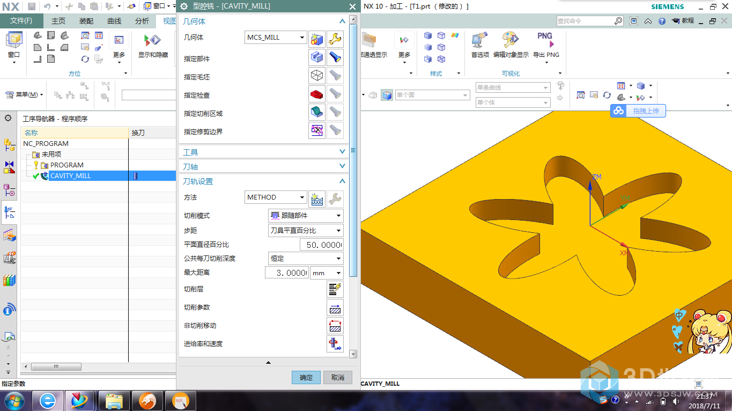
Task: Click in the 平面直径百分比 50.0000 field
Action: [321, 245]
